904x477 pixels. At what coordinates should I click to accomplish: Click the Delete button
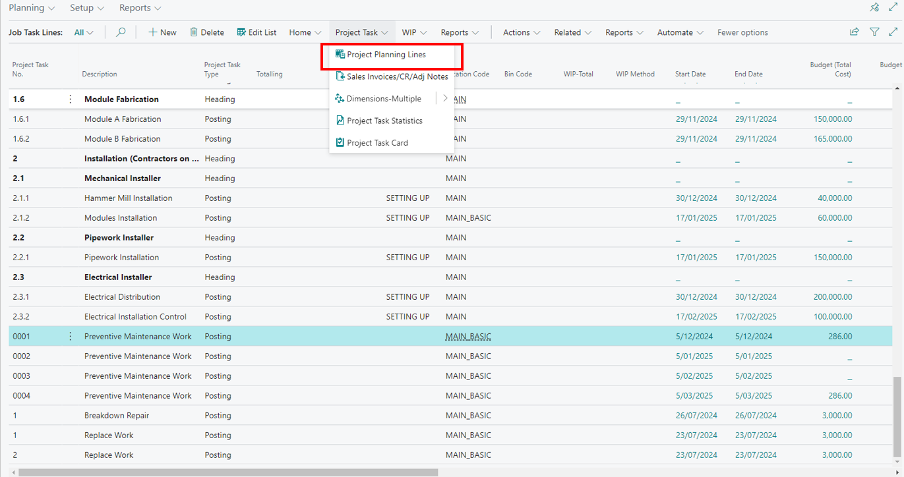pos(207,32)
